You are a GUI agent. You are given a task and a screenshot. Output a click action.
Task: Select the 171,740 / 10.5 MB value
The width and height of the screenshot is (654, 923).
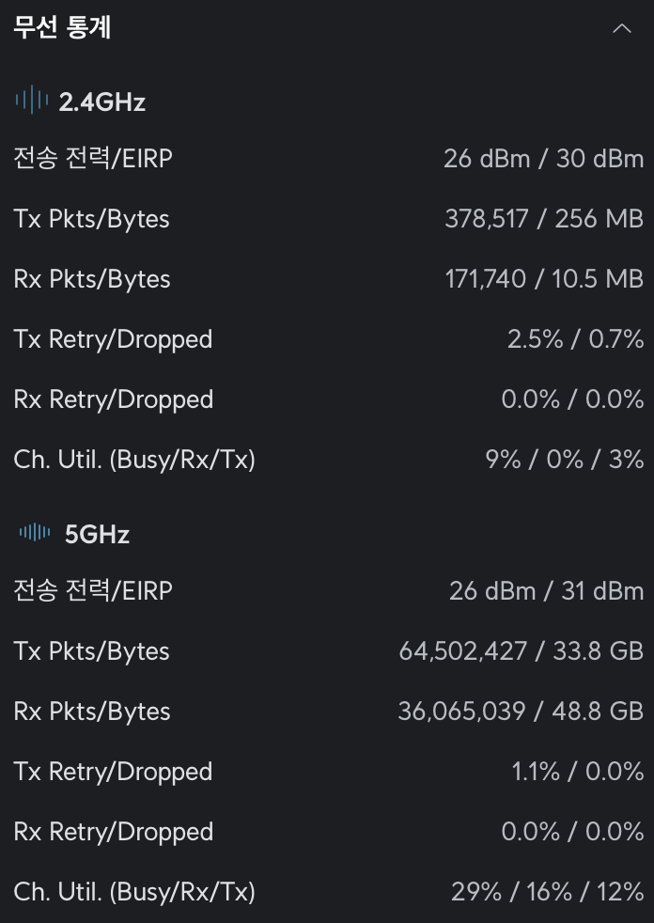543,279
